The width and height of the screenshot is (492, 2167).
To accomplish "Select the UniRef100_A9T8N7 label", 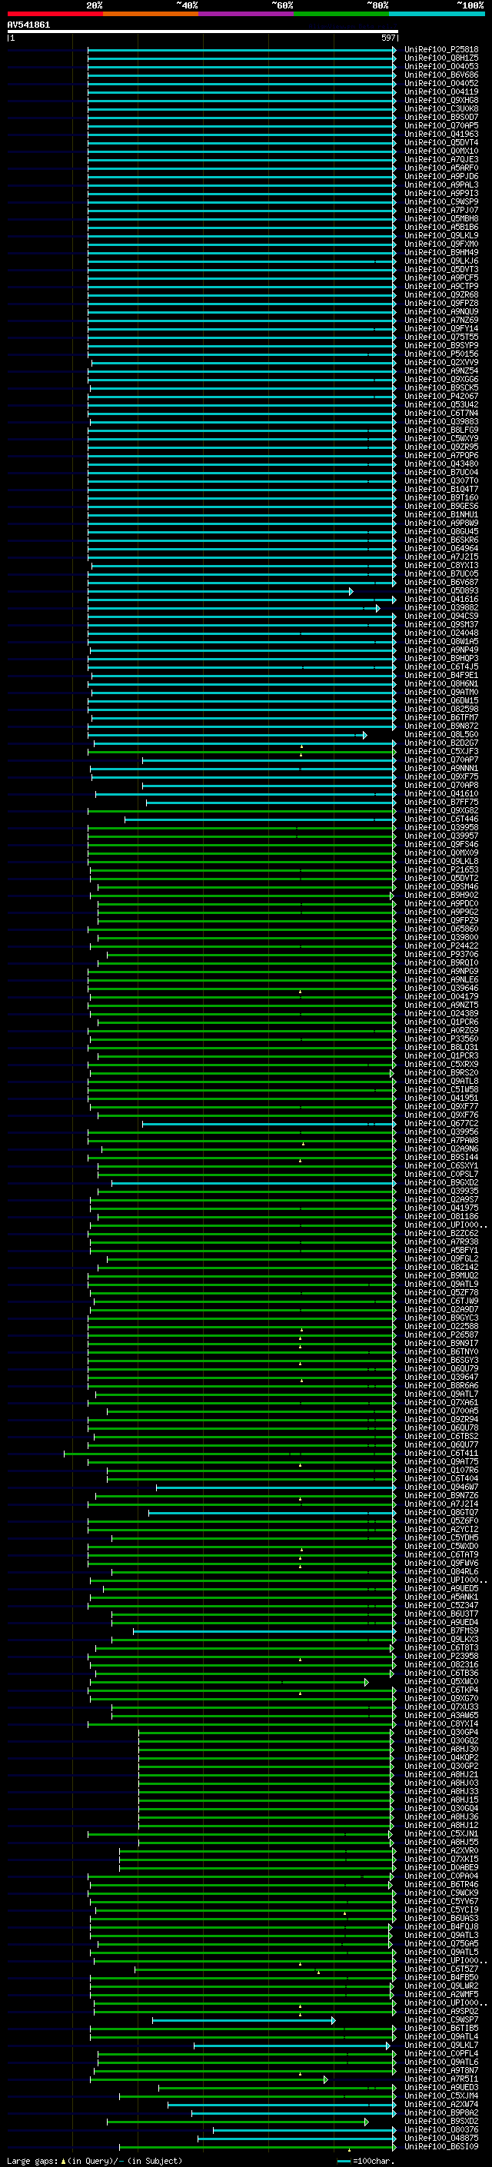I will tap(441, 2071).
